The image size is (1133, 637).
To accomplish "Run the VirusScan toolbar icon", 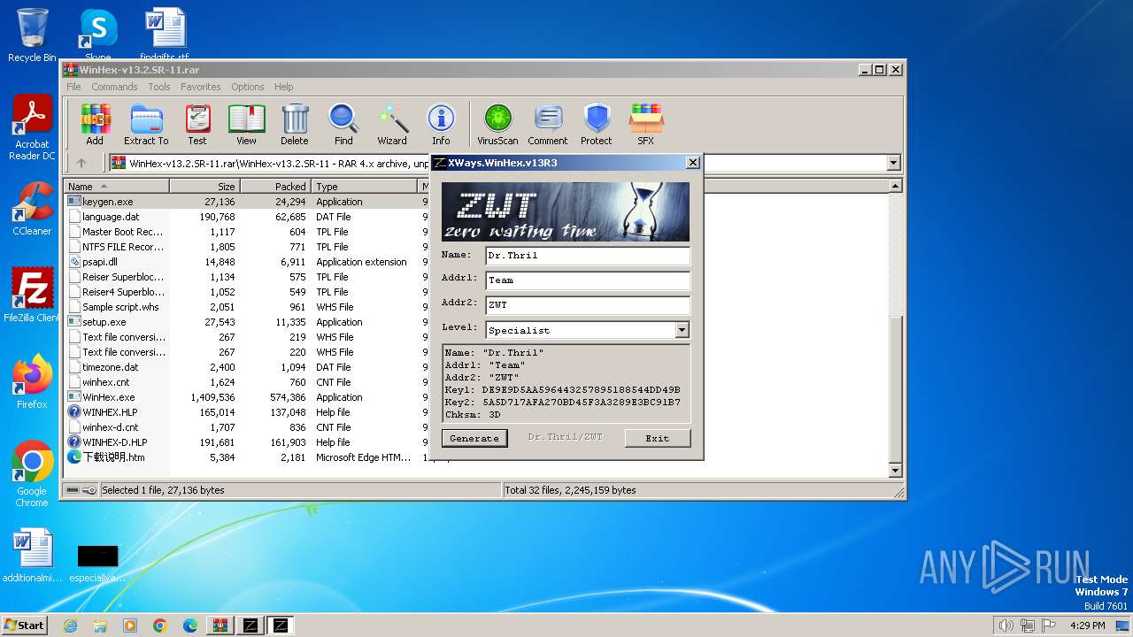I will (497, 124).
